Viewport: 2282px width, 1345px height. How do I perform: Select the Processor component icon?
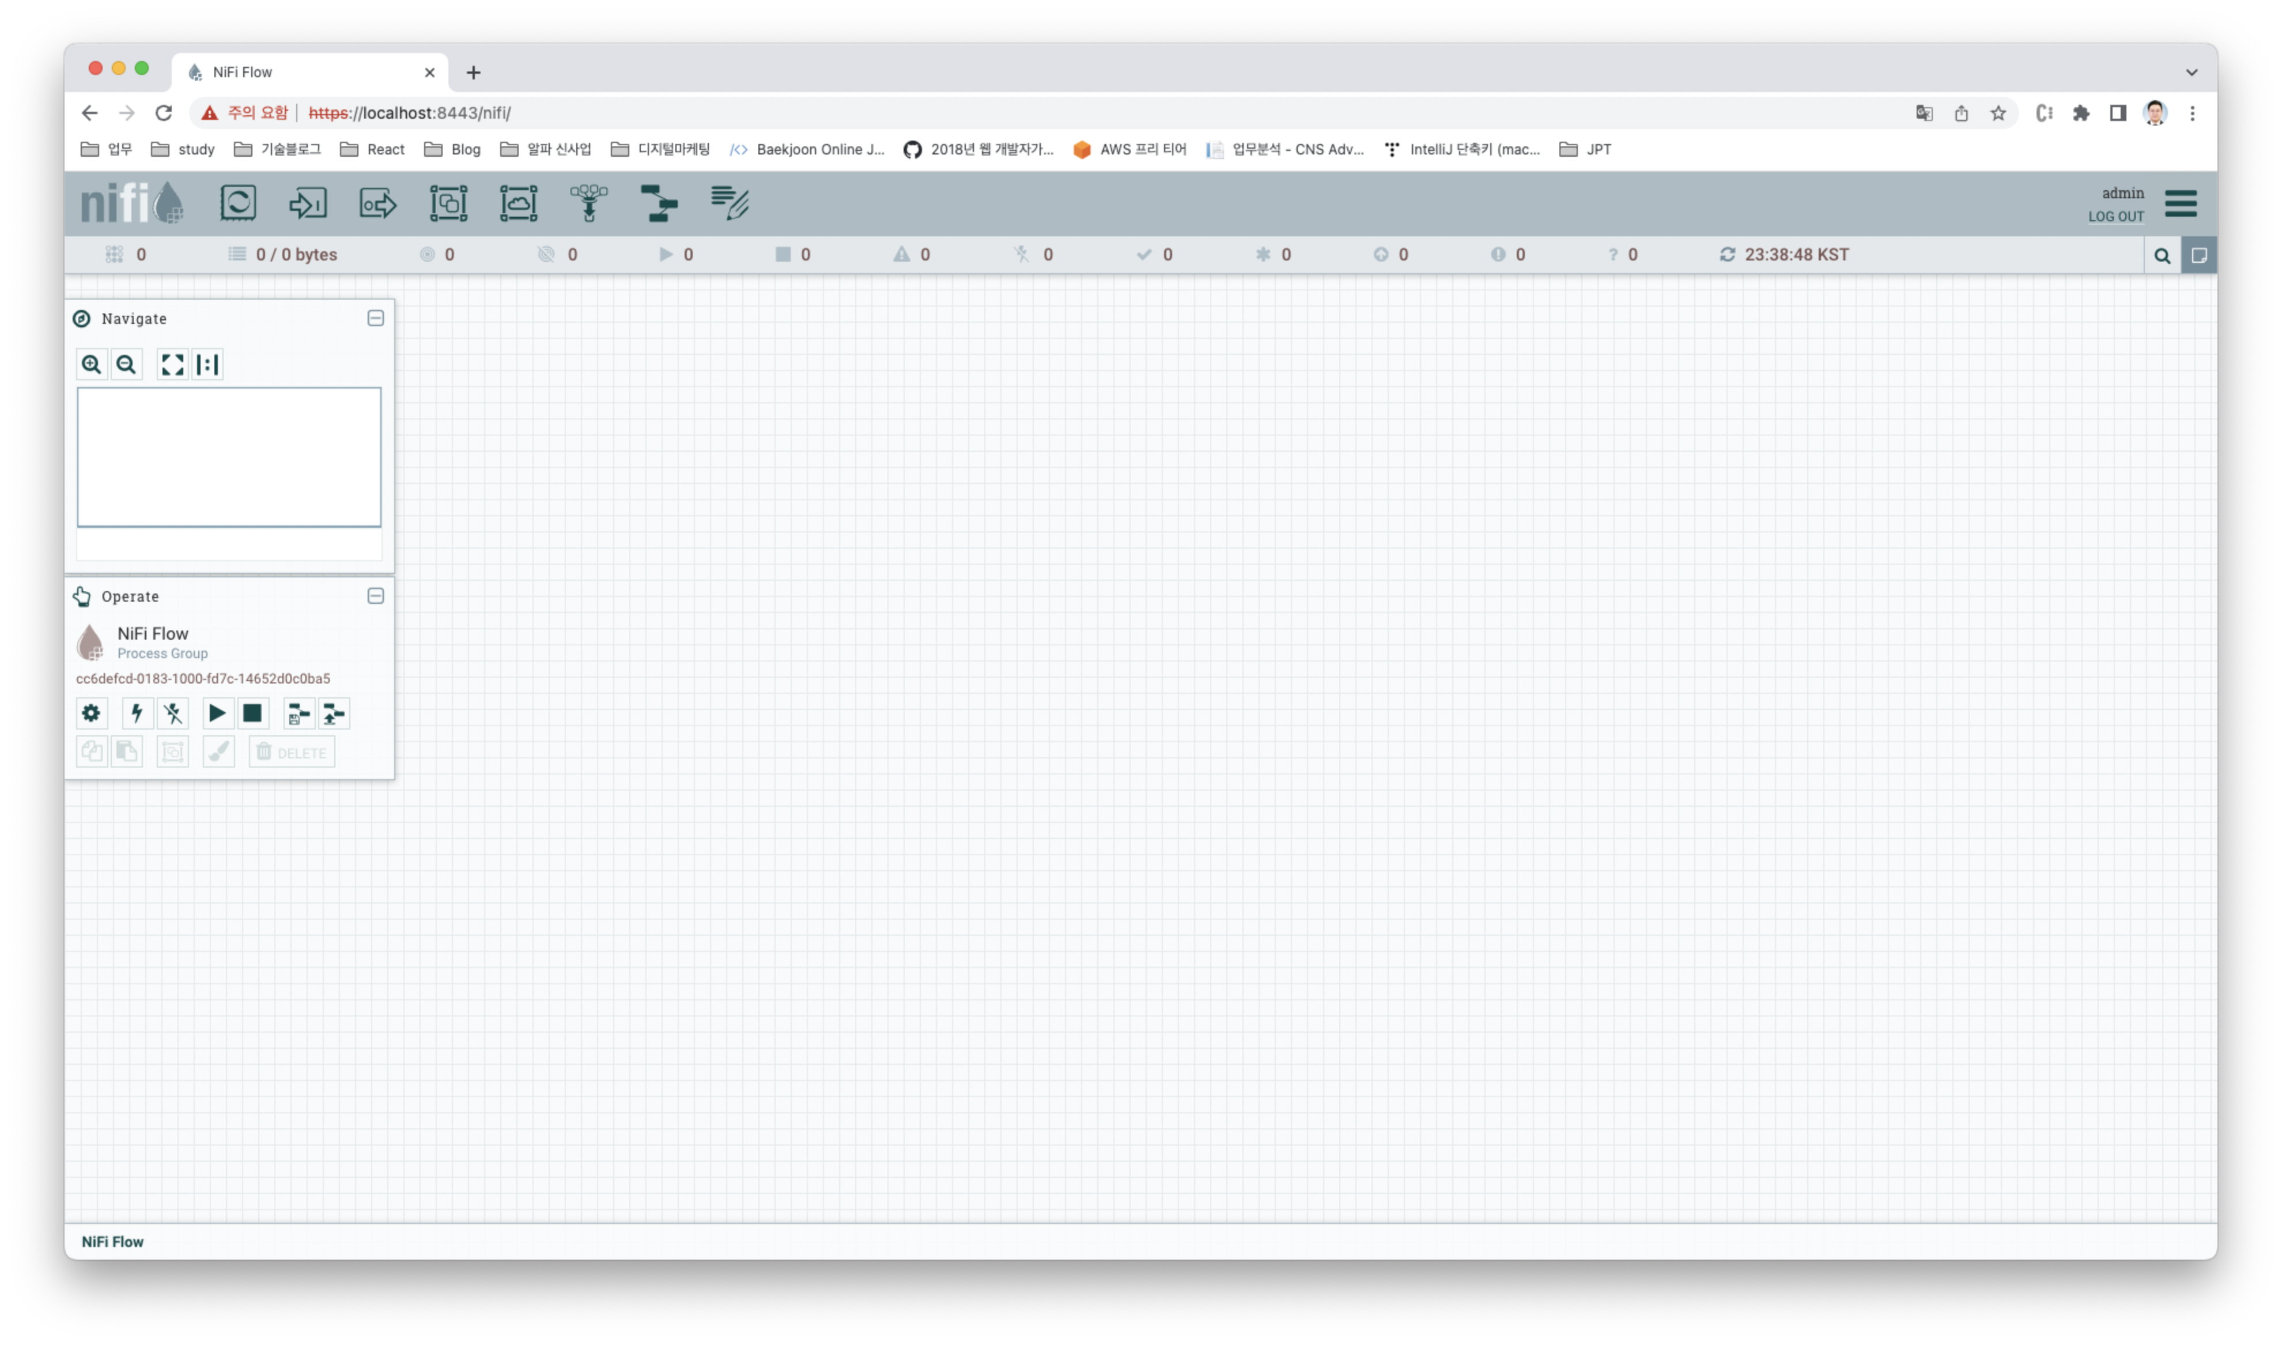[x=237, y=203]
